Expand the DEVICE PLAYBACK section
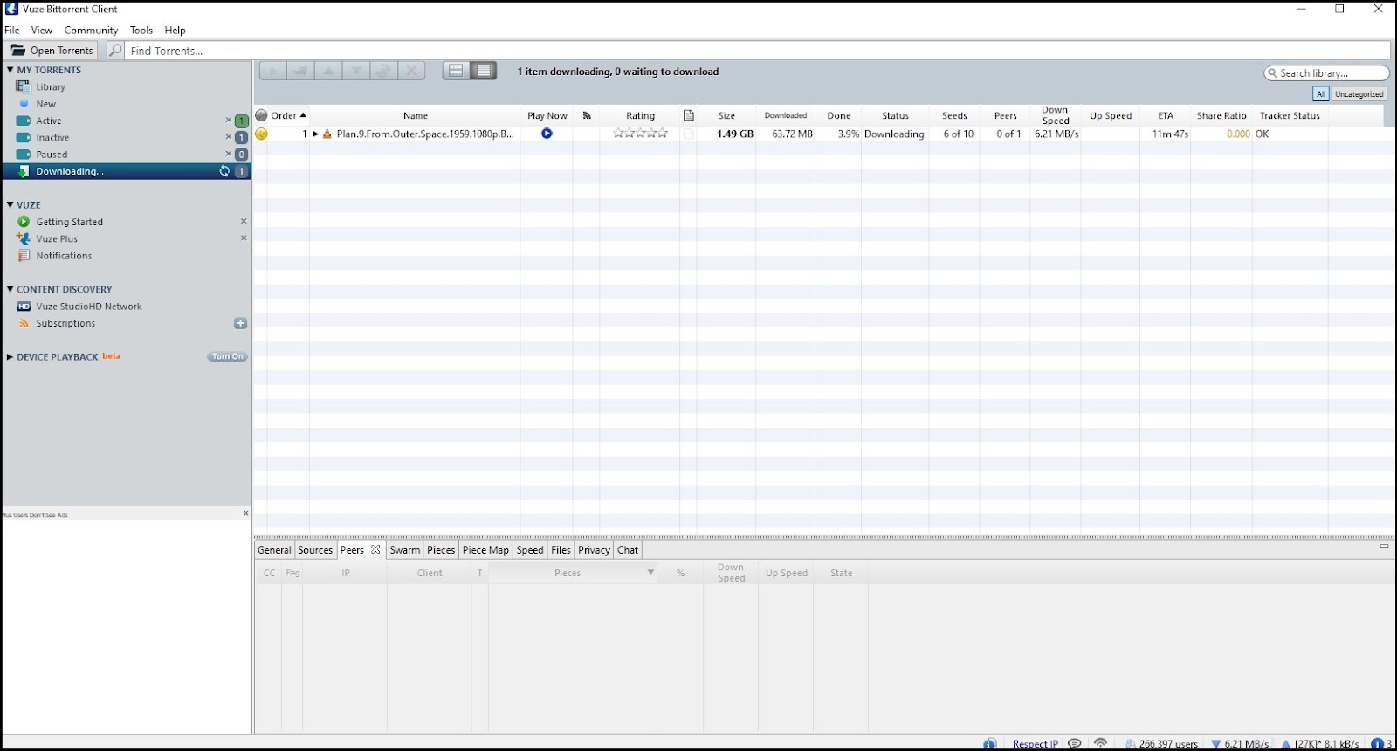The width and height of the screenshot is (1397, 751). (10, 357)
